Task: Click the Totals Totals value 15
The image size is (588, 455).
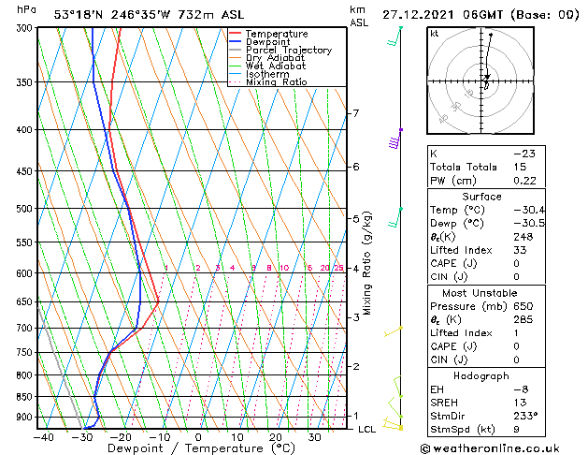Action: tap(520, 167)
